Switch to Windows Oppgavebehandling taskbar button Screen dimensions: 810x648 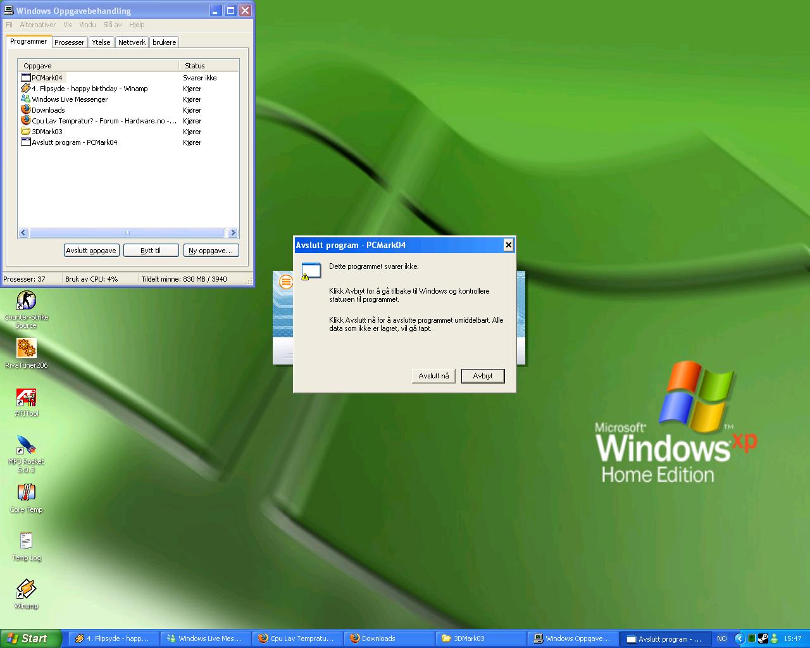point(572,639)
